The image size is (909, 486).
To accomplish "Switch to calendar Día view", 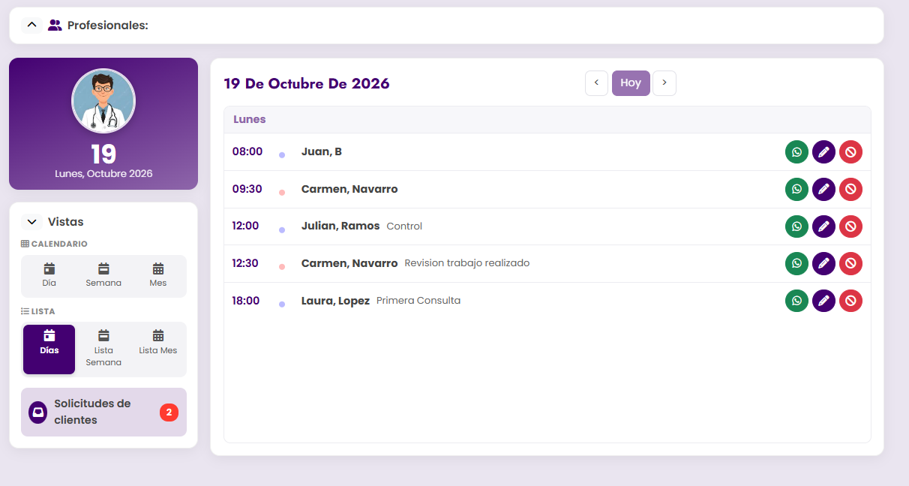I will 49,275.
